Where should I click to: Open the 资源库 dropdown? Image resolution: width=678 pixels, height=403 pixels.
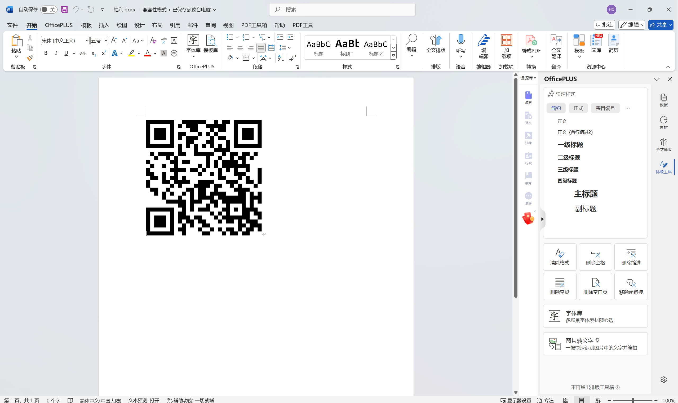[x=528, y=78]
